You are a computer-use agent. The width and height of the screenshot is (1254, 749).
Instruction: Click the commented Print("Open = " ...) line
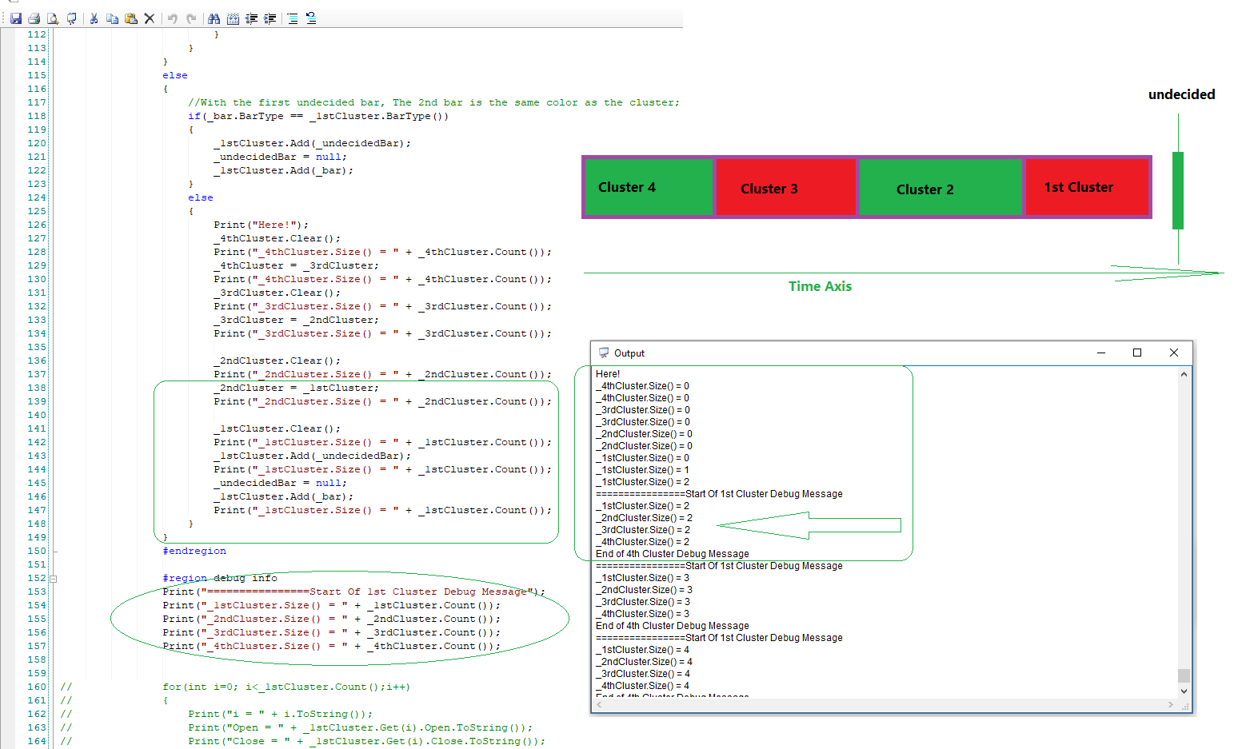pyautogui.click(x=360, y=727)
